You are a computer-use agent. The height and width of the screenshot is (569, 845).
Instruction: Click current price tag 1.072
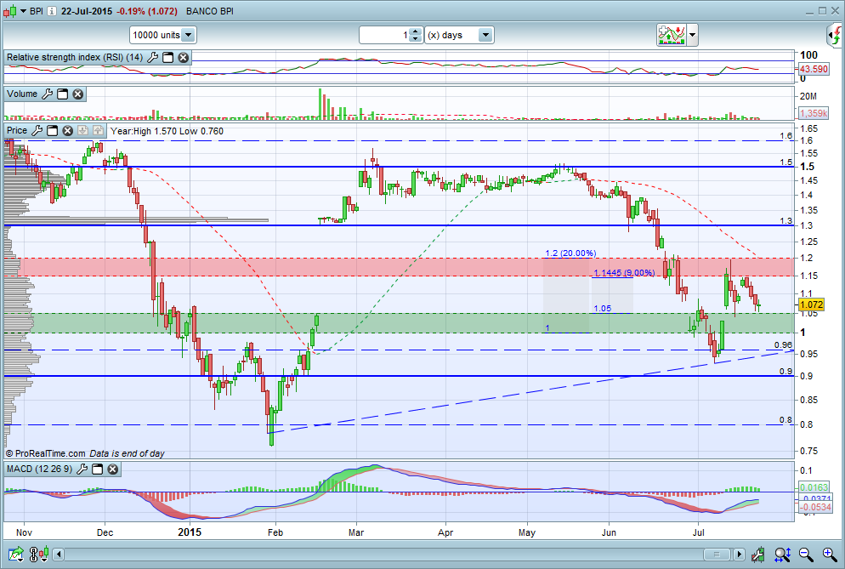811,304
